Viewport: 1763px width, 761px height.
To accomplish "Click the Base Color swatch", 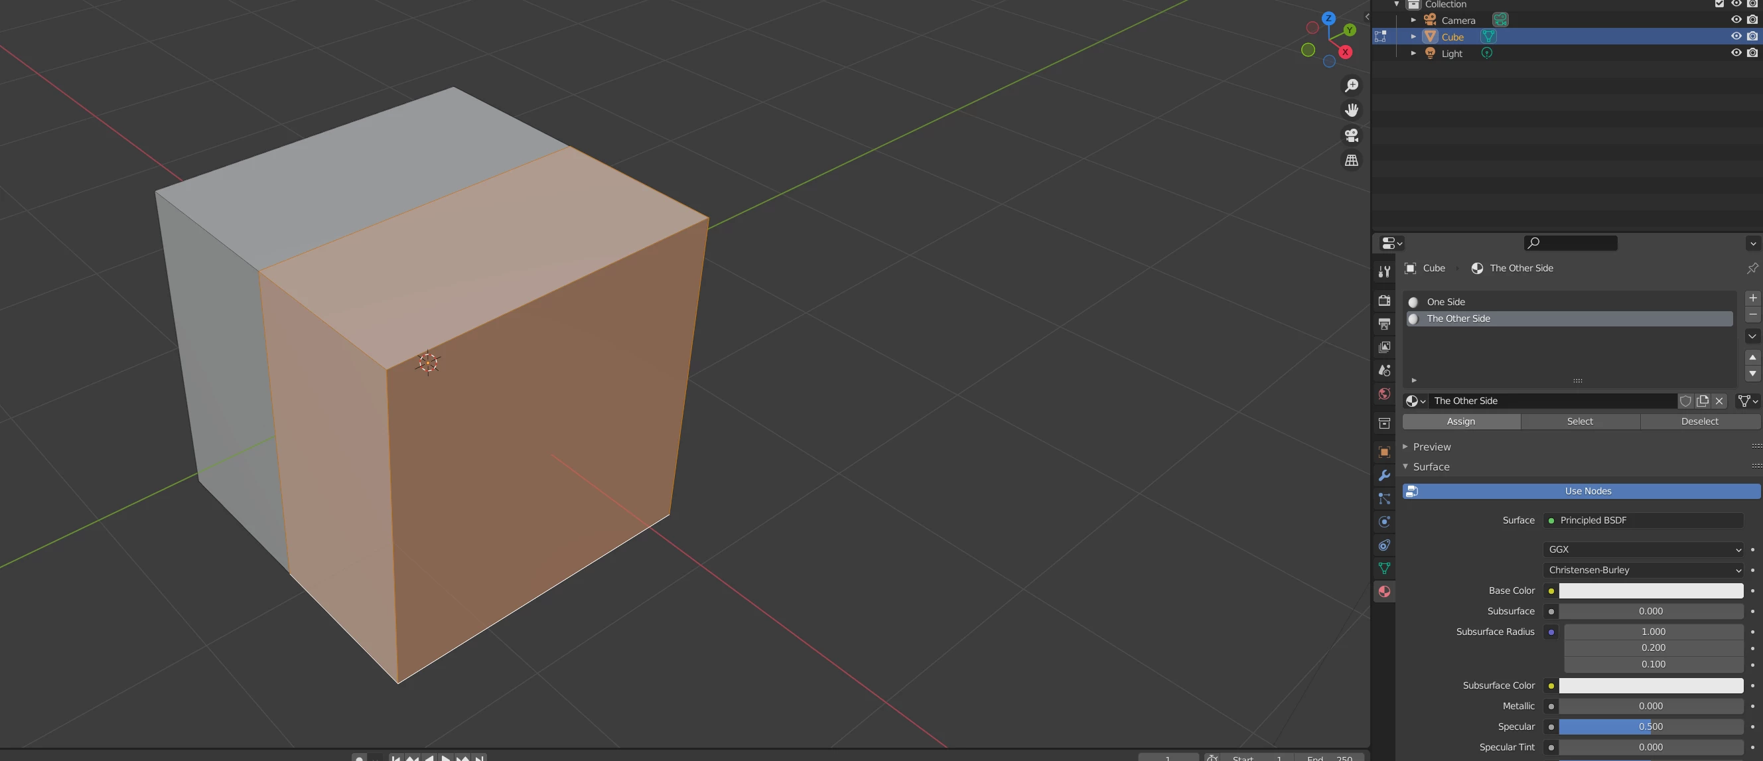I will [1650, 590].
